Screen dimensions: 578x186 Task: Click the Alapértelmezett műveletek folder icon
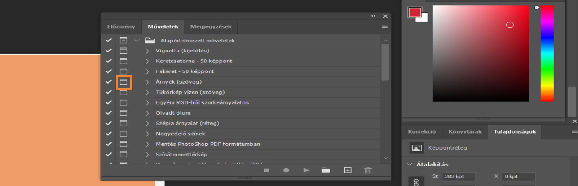(x=150, y=40)
